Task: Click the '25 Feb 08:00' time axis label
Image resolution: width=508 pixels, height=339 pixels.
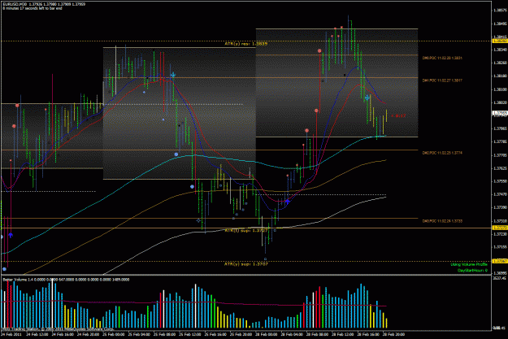Action: [x=164, y=334]
